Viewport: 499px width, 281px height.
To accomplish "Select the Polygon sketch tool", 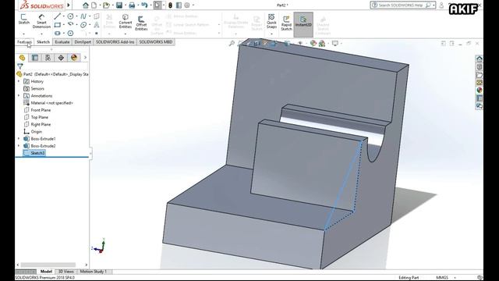I will pyautogui.click(x=71, y=33).
